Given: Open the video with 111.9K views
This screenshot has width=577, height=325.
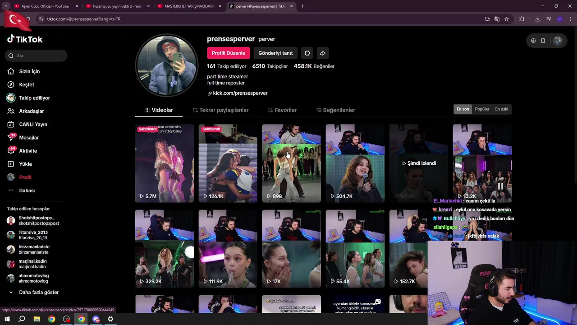Looking at the screenshot, I should (x=228, y=249).
